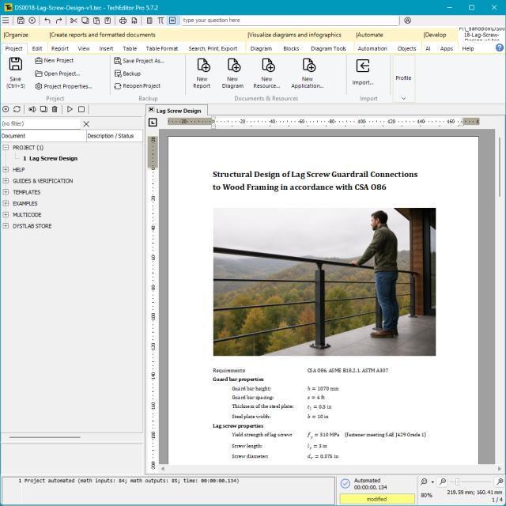Image resolution: width=506 pixels, height=506 pixels.
Task: Click the play run icon in project panel
Action: click(x=70, y=109)
